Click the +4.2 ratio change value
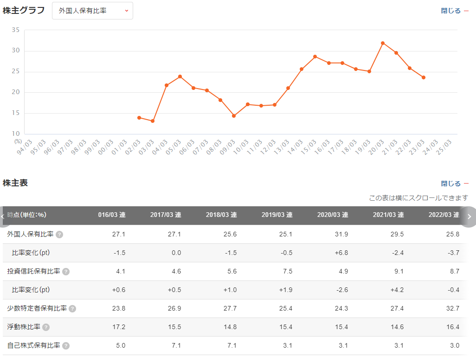Screen dimensions: 476x356 click(x=397, y=290)
